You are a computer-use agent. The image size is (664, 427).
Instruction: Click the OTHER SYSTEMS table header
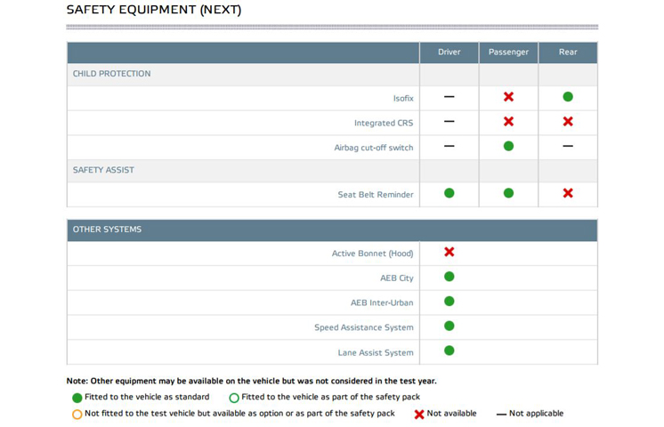[108, 230]
